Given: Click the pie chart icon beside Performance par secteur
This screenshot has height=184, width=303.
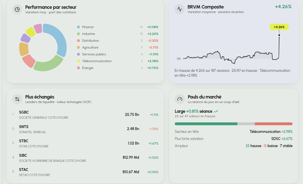Looking at the screenshot, I should 17,9.
